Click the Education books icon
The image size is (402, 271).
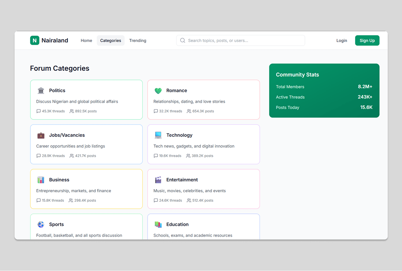coord(158,224)
